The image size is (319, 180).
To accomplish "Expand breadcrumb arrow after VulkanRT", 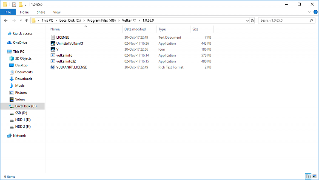I will 140,20.
